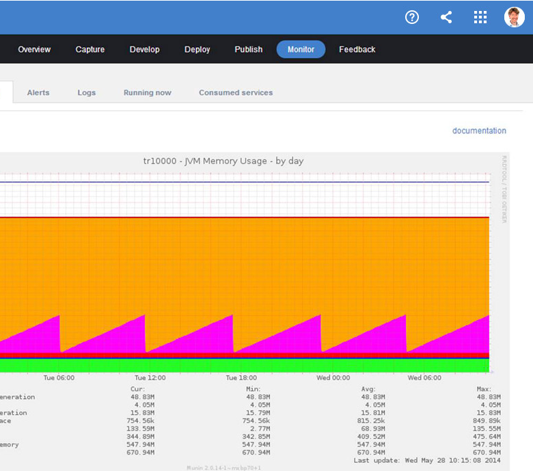This screenshot has height=471, width=533.
Task: Select the Avg: column header
Action: click(x=368, y=389)
